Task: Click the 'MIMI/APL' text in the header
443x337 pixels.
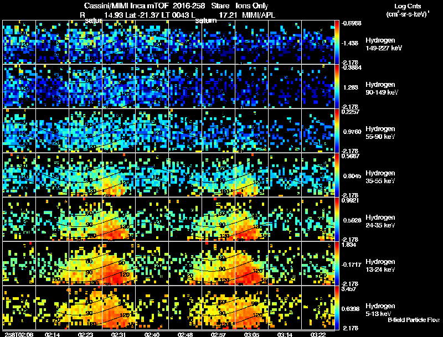Action: tap(259, 15)
